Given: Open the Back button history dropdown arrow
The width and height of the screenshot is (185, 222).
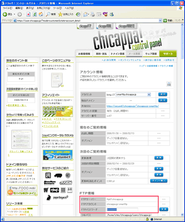Looking at the screenshot, I should tap(14, 14).
